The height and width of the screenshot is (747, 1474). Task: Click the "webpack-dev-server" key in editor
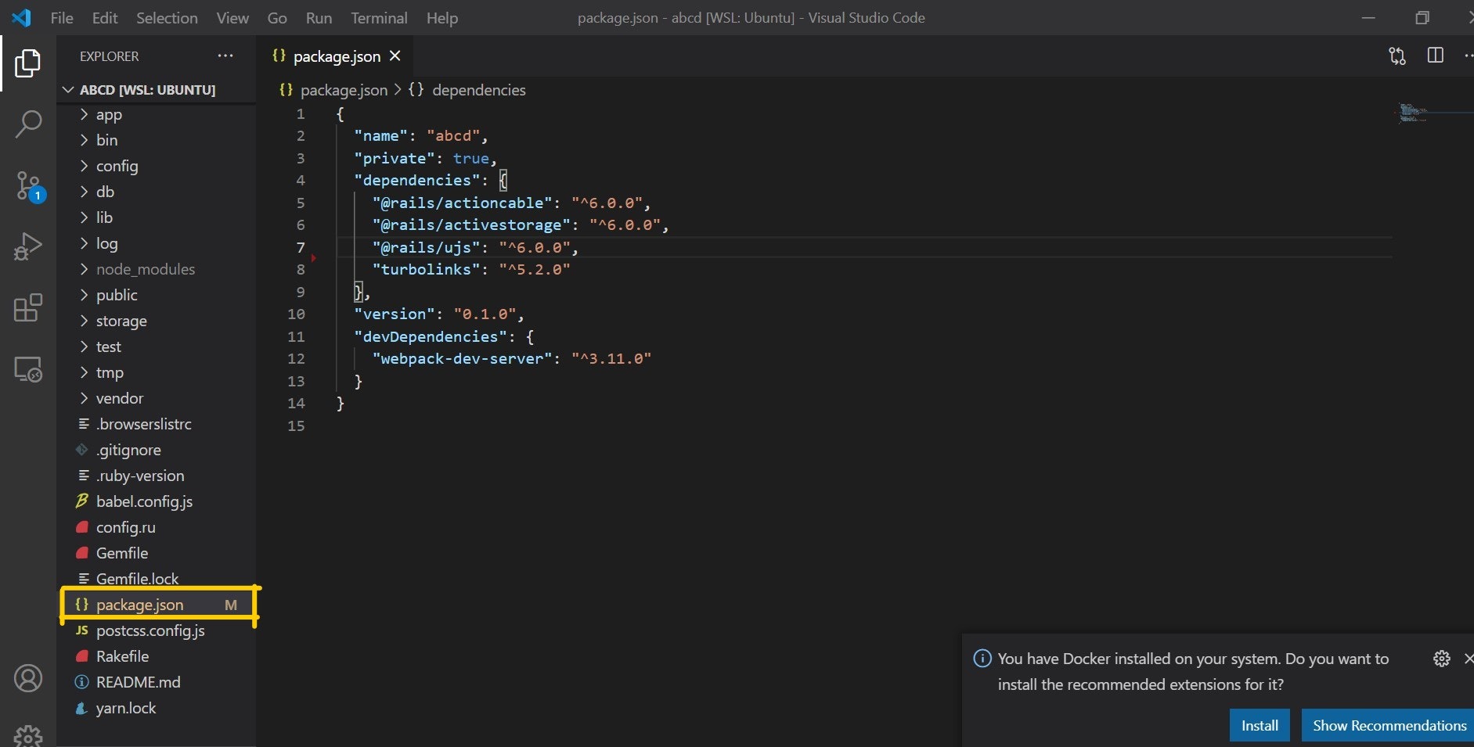click(x=462, y=358)
